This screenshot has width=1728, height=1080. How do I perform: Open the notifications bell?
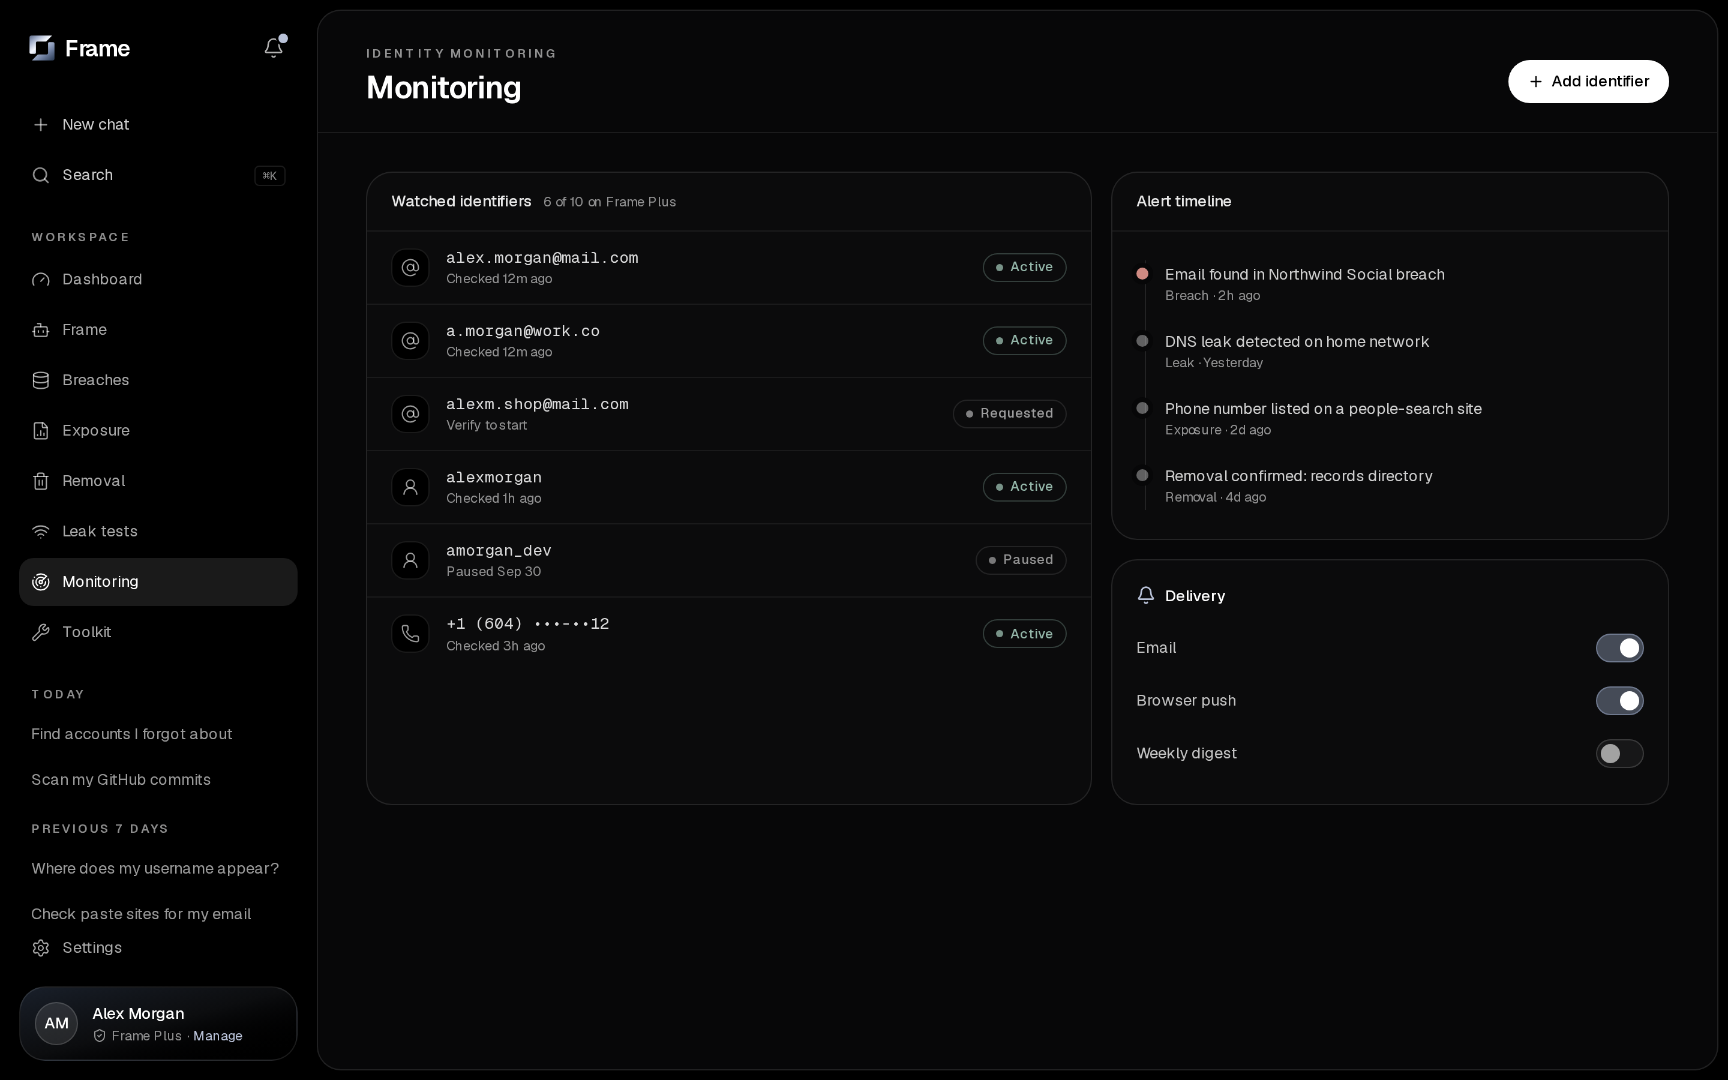[274, 48]
